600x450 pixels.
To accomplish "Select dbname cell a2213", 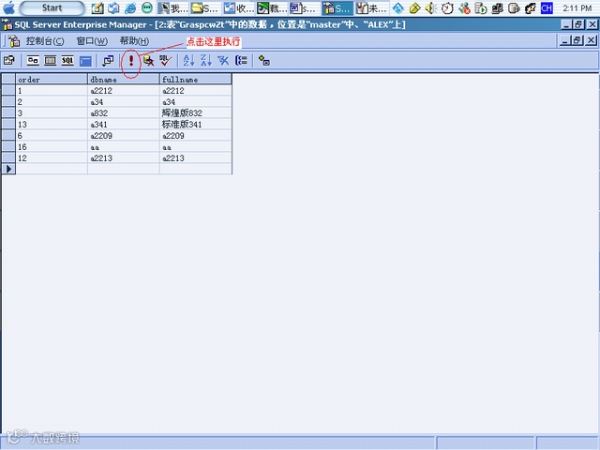I will 123,158.
